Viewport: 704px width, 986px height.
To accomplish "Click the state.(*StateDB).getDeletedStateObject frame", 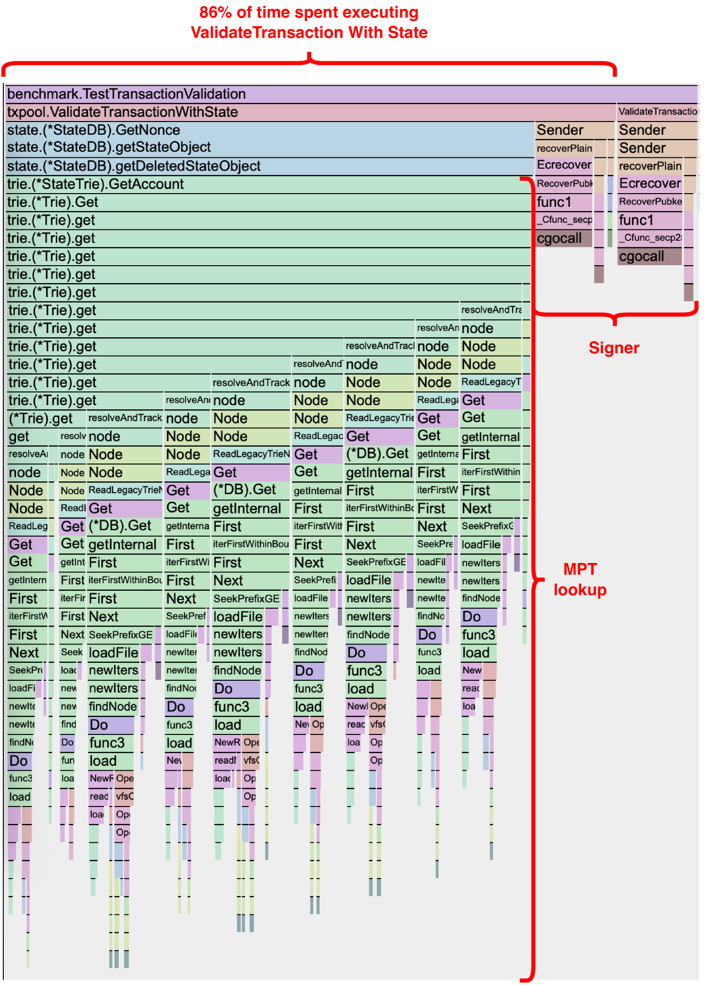I will tap(269, 166).
